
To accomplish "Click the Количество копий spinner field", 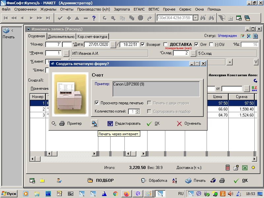I will point(132,112).
